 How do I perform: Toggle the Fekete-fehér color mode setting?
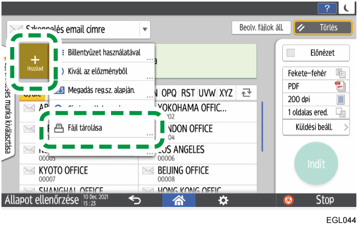coord(316,73)
